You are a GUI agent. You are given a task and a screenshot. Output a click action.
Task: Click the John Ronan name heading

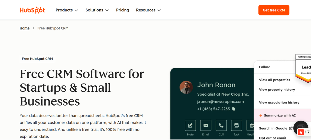pos(216,85)
